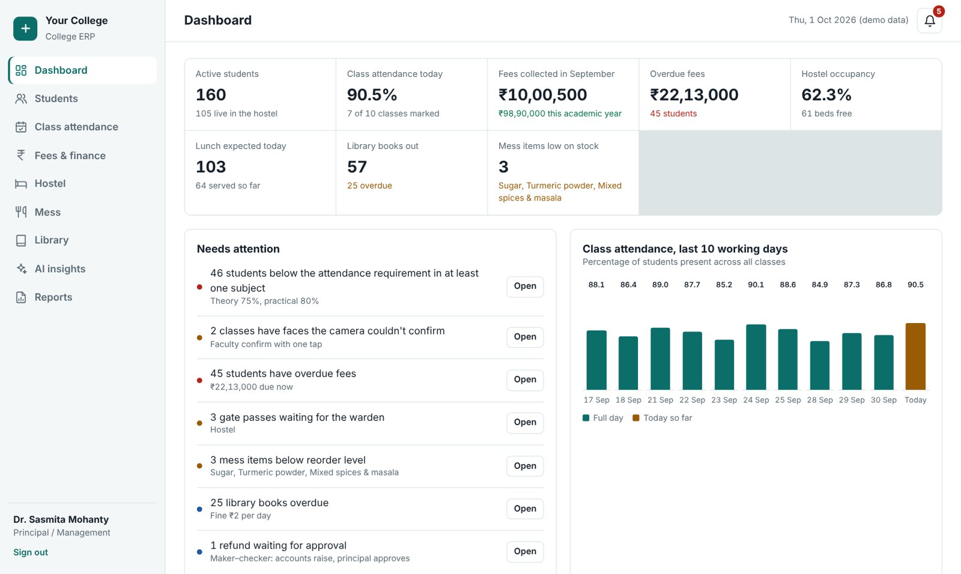Screen dimensions: 961x574
Task: Click the Today so far legend swatch
Action: (636, 418)
